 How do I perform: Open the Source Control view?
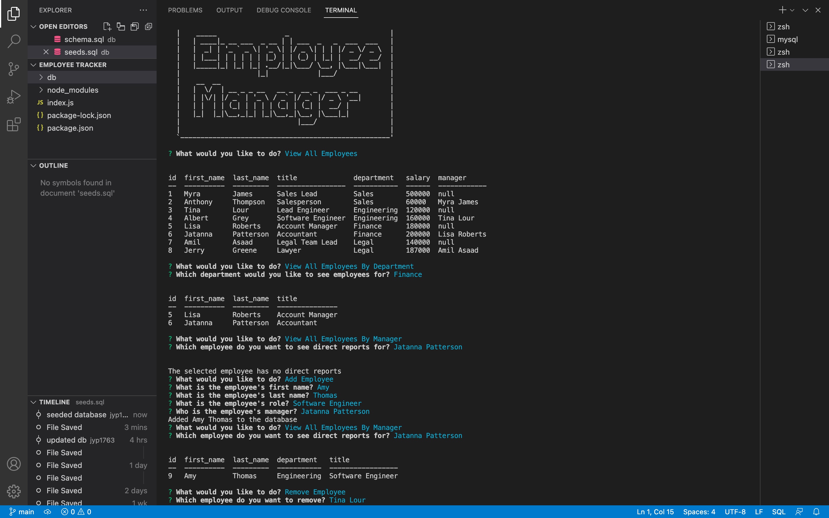(14, 69)
